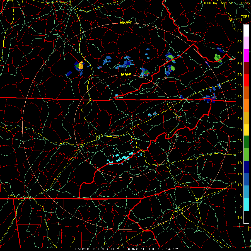Select the "46" legend label

click(x=240, y=86)
